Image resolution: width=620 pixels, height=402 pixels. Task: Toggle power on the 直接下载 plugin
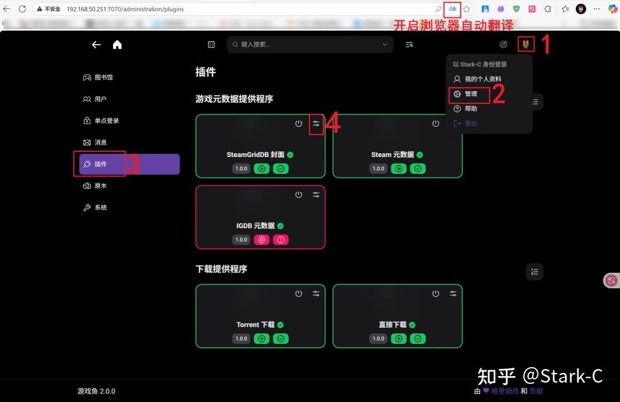[436, 293]
